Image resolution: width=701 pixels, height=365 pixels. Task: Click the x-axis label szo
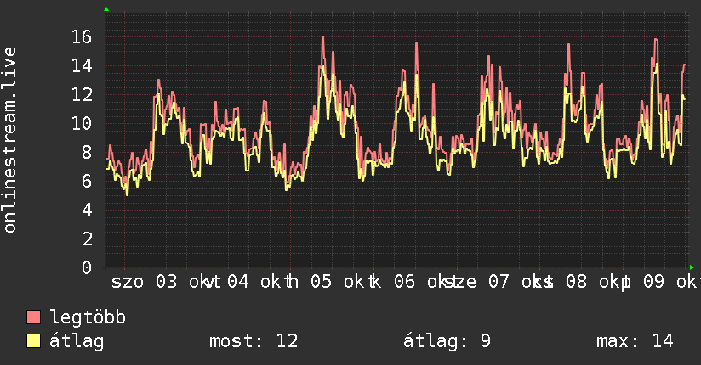coord(128,283)
